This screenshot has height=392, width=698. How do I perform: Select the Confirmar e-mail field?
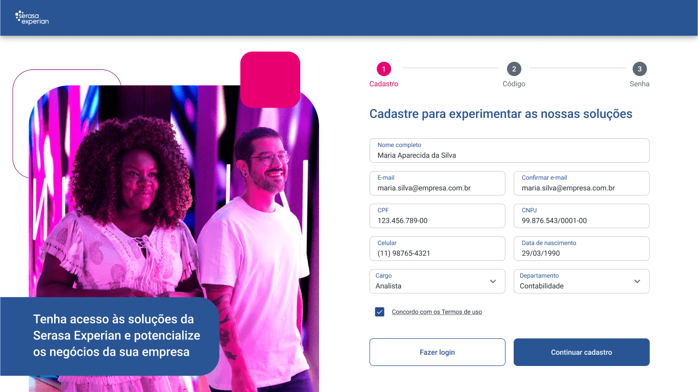point(582,183)
